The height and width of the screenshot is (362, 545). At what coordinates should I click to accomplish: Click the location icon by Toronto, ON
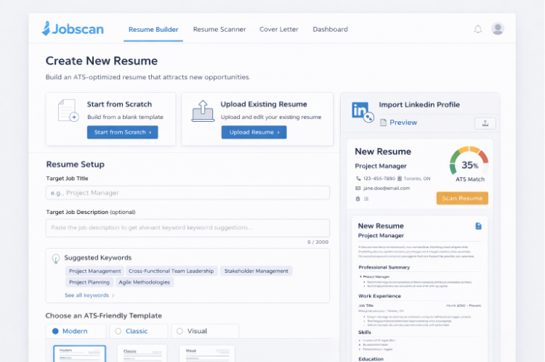click(400, 178)
